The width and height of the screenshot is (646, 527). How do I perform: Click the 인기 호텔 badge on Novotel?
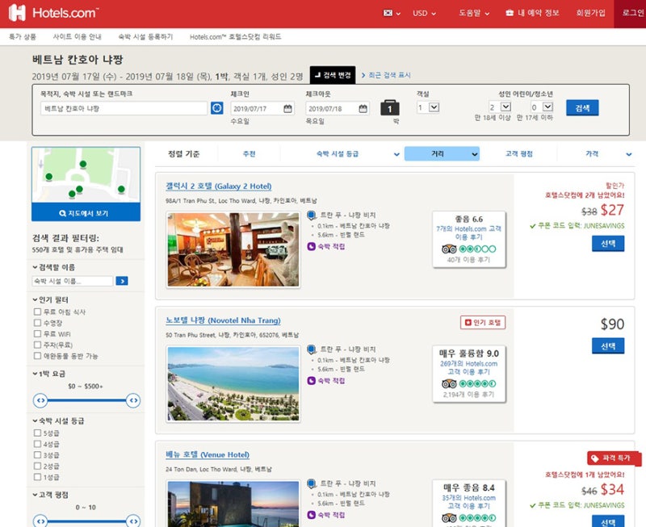(x=483, y=322)
